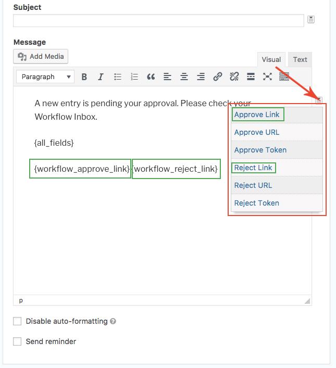This screenshot has width=336, height=368.
Task: Click into the Subject input field
Action: click(x=158, y=21)
